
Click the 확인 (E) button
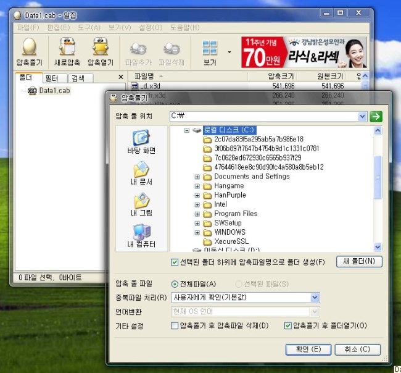305,350
